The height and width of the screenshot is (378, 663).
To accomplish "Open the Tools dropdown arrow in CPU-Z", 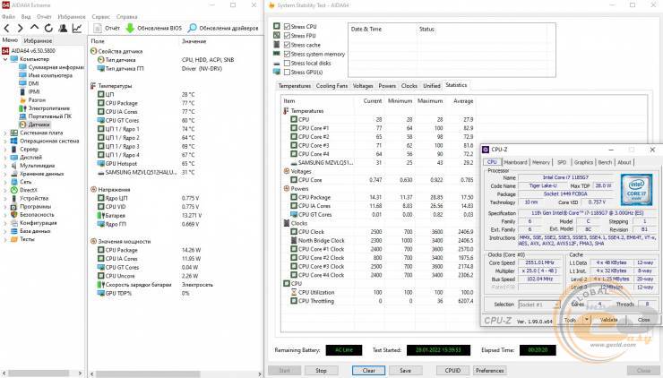I will tap(587, 320).
